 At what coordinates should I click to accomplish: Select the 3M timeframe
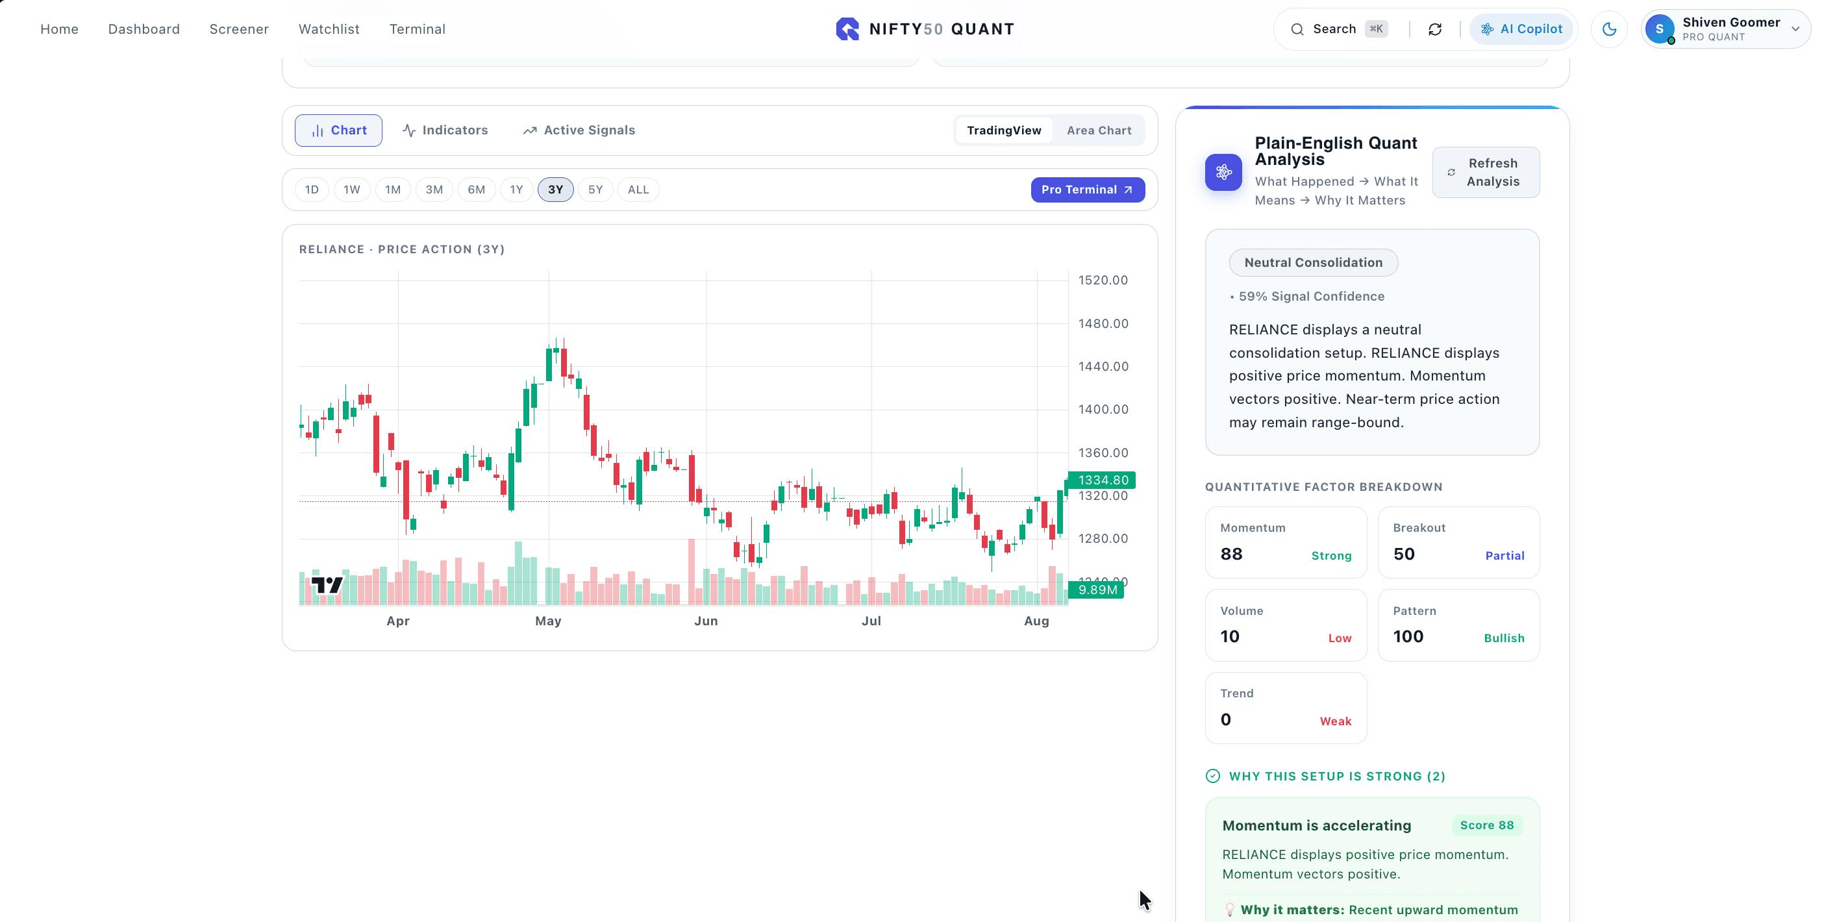(434, 190)
